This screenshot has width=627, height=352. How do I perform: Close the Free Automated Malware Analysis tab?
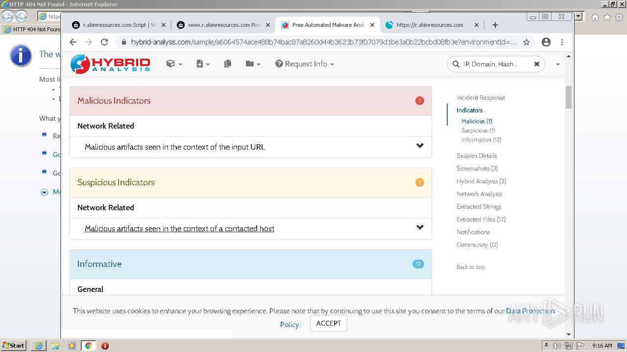point(372,25)
